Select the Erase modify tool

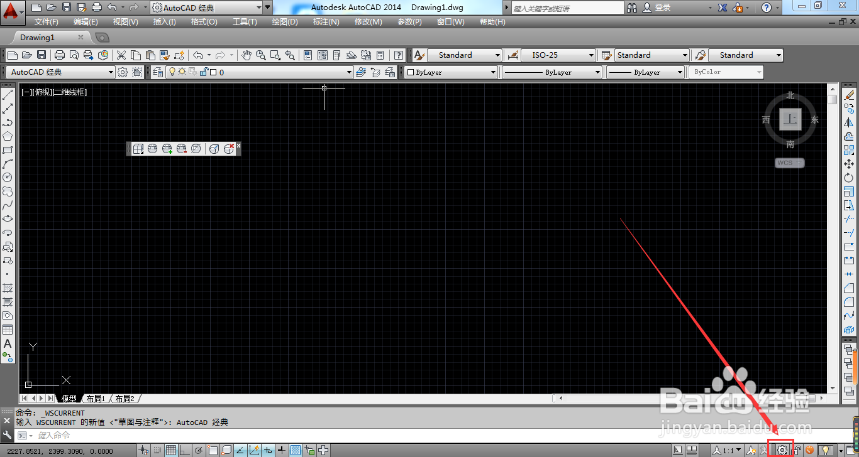(x=849, y=95)
